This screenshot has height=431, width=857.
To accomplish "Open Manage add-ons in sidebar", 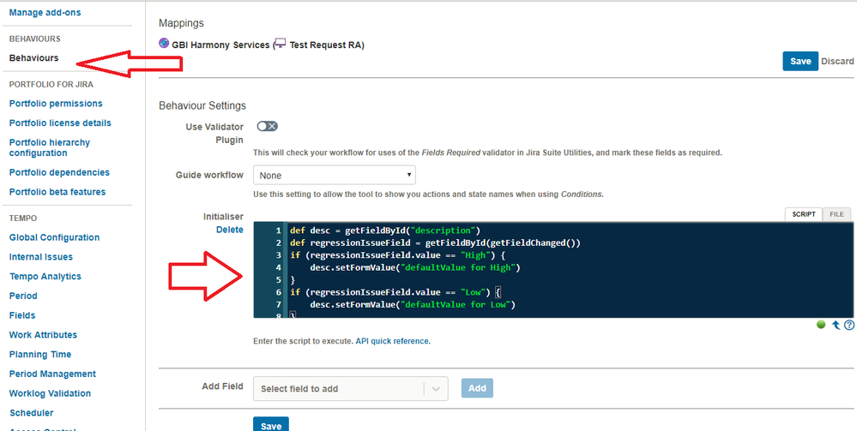I will click(45, 12).
